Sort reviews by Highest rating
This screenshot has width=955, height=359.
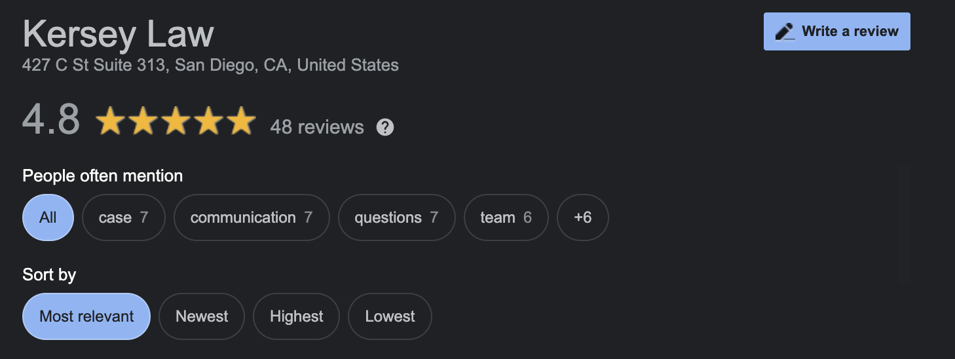click(296, 316)
